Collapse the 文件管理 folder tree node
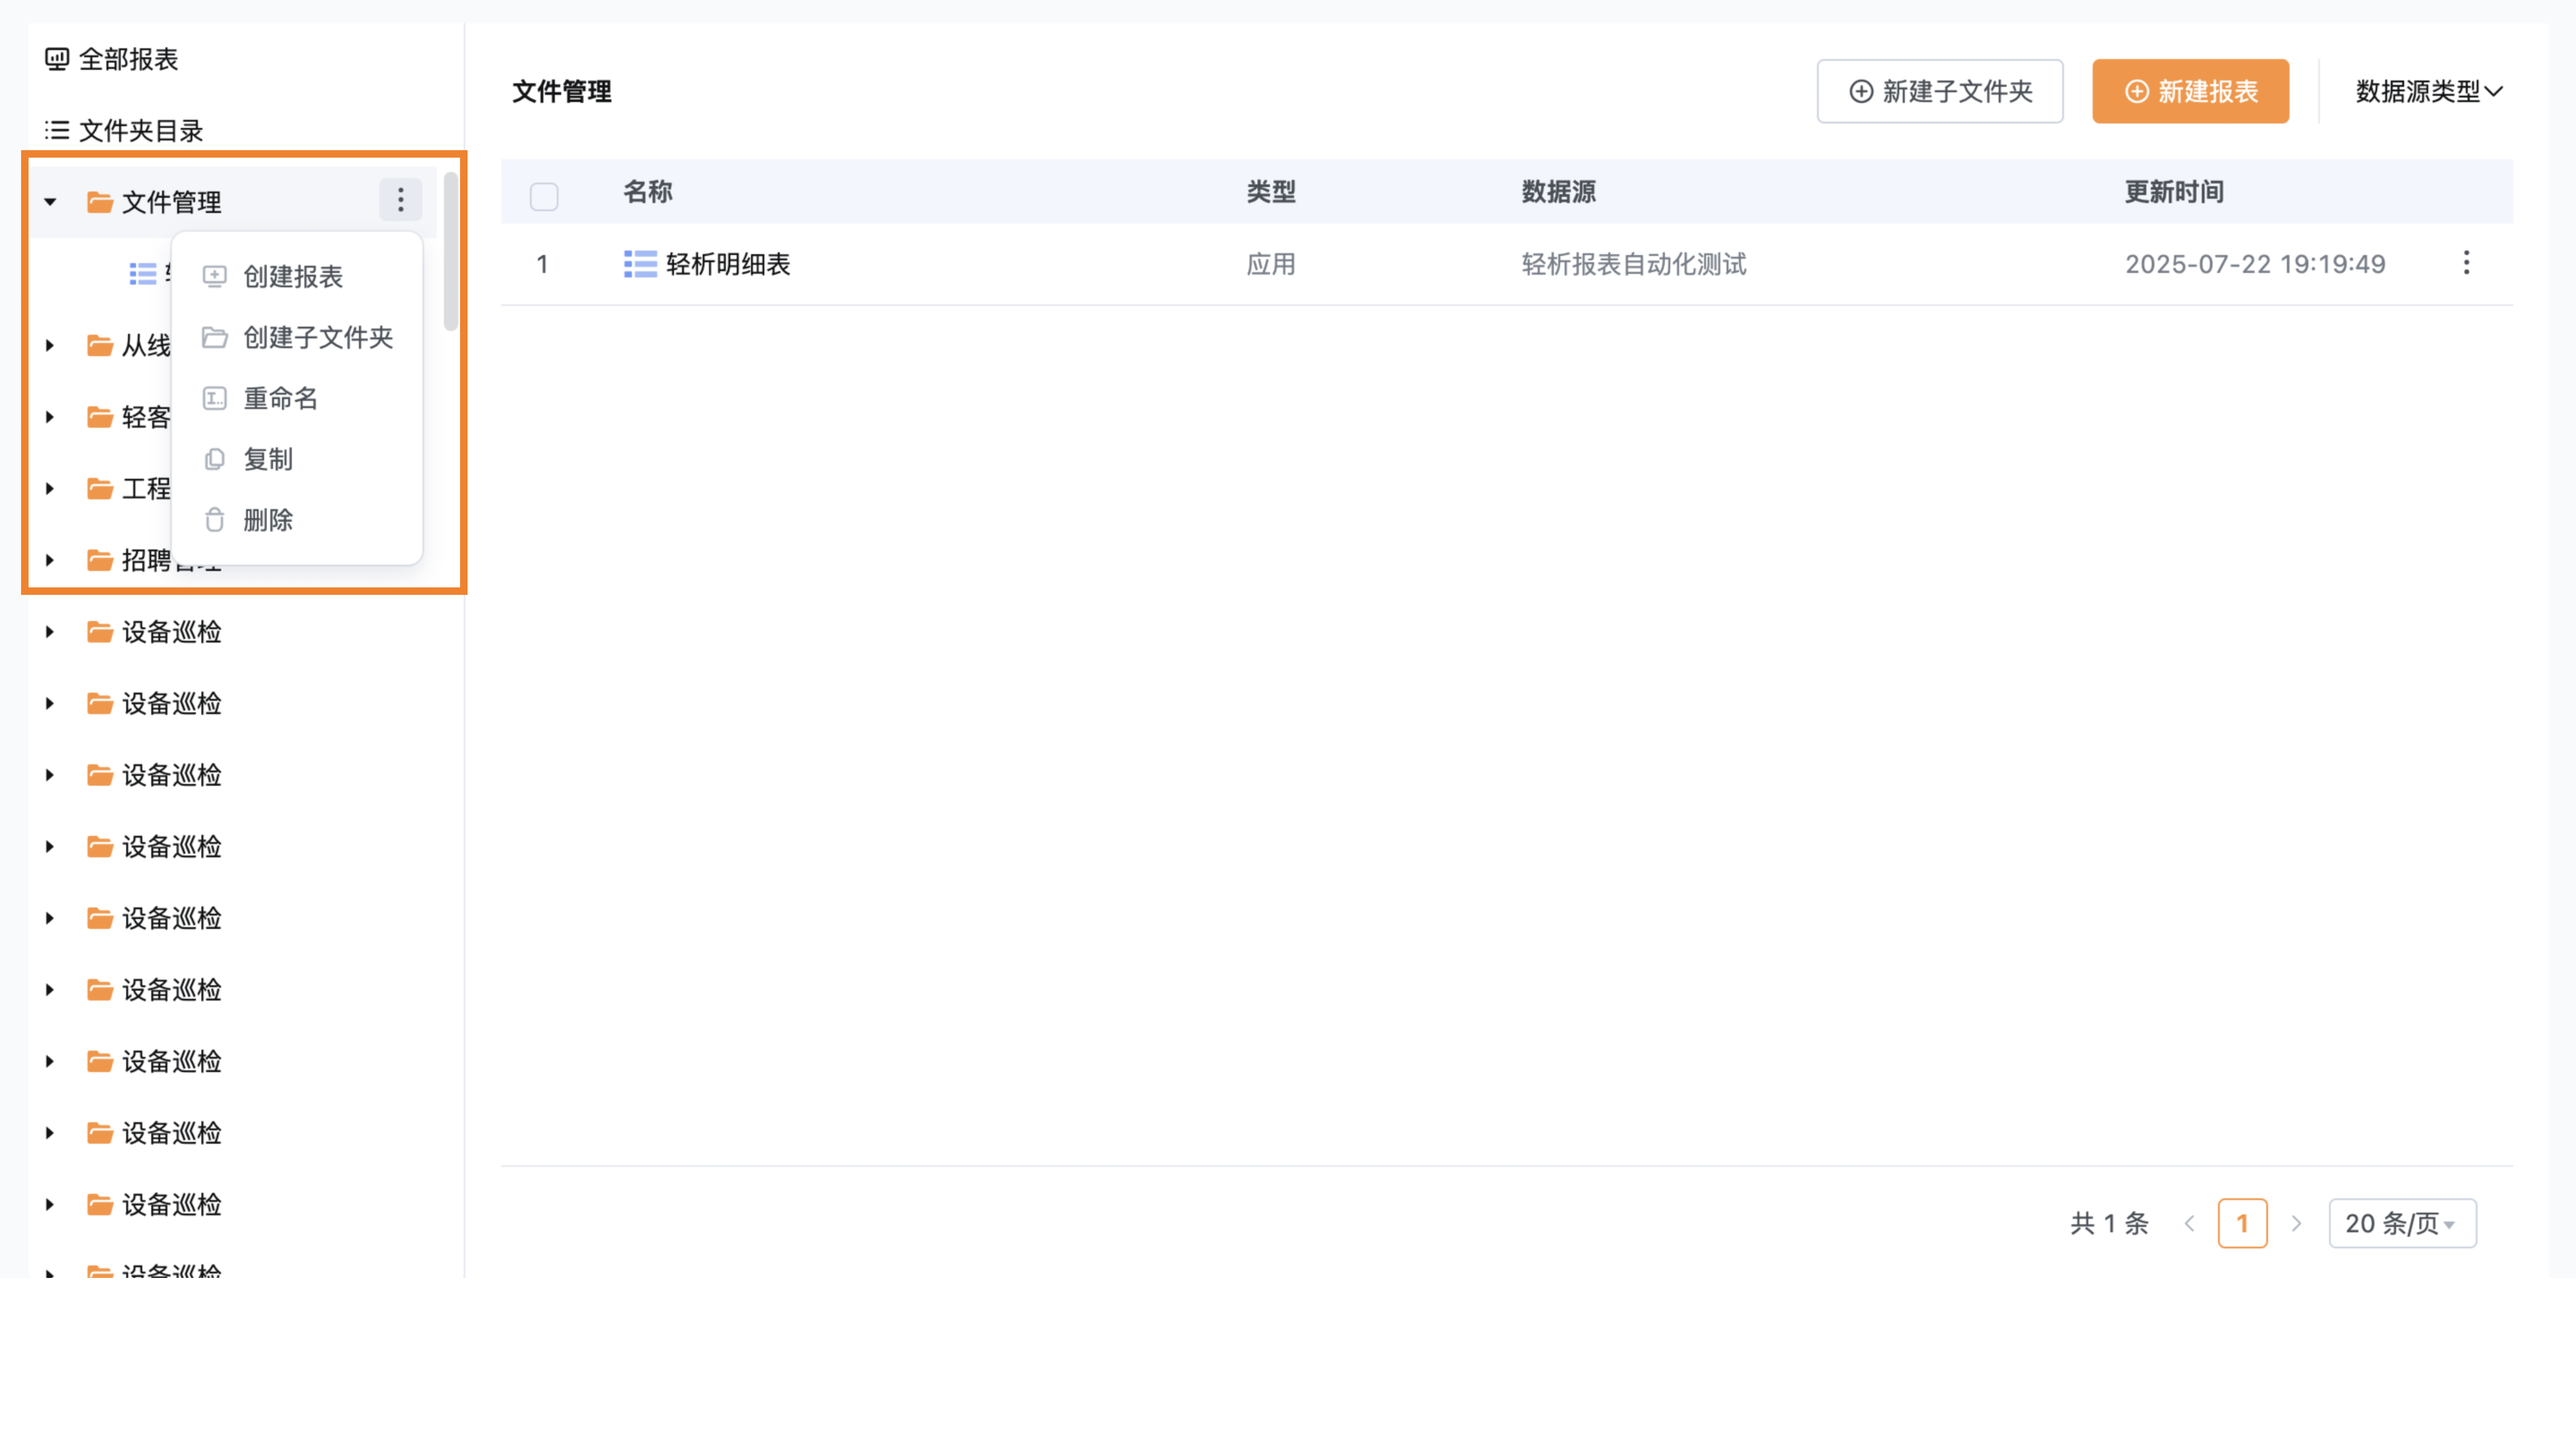2576x1449 pixels. pos(50,202)
